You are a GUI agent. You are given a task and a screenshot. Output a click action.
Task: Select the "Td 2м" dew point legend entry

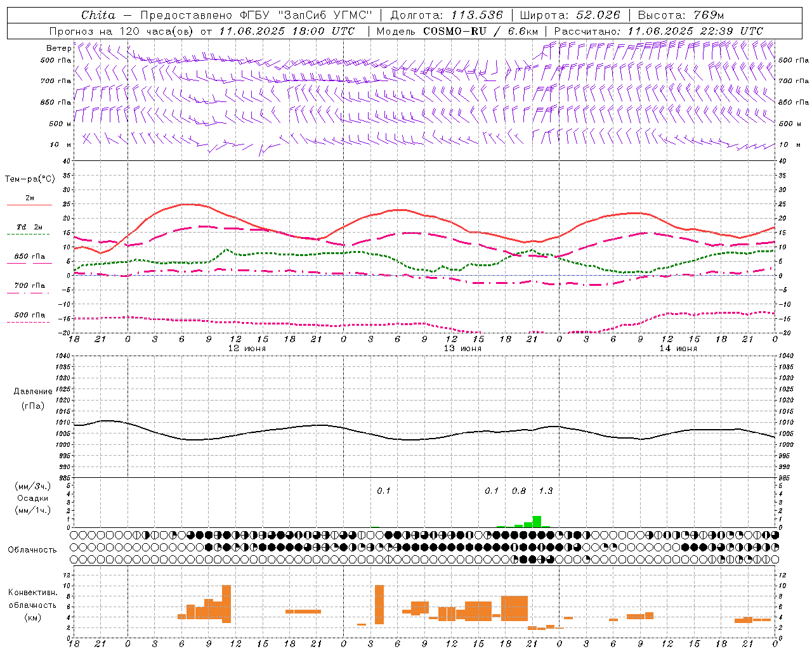coord(29,227)
